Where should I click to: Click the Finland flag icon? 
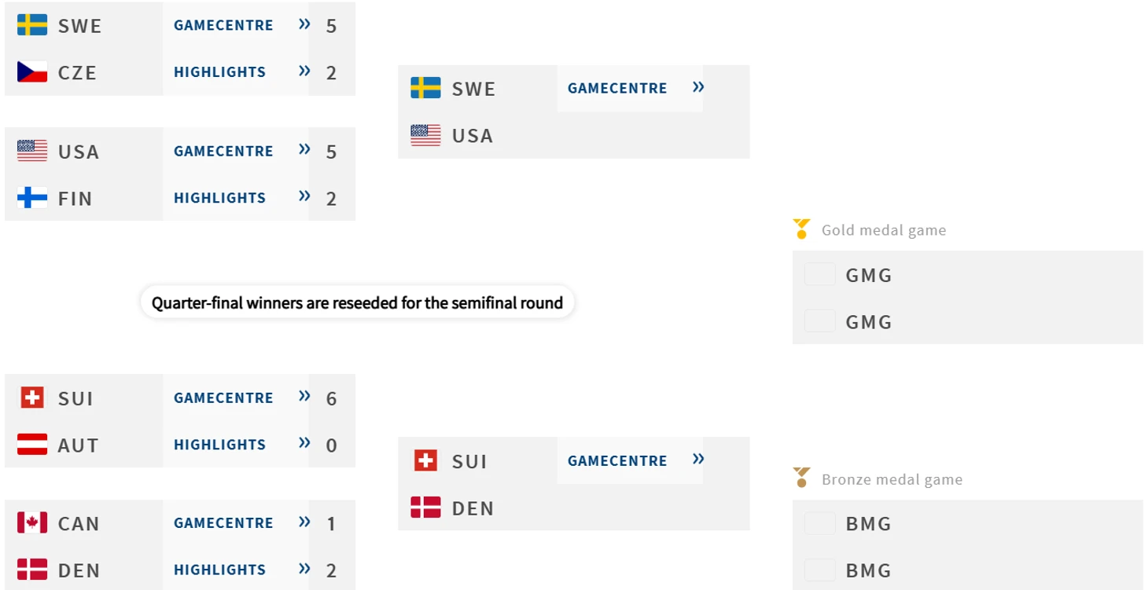(x=32, y=198)
